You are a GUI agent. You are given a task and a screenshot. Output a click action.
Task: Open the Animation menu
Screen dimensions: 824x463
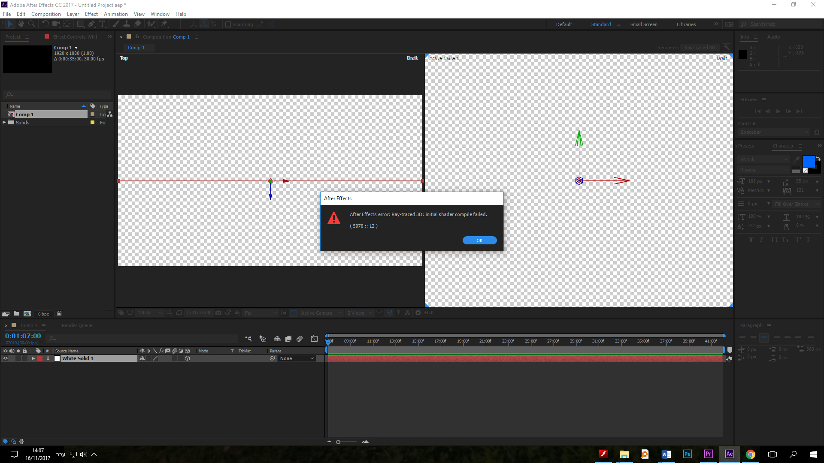(x=115, y=14)
